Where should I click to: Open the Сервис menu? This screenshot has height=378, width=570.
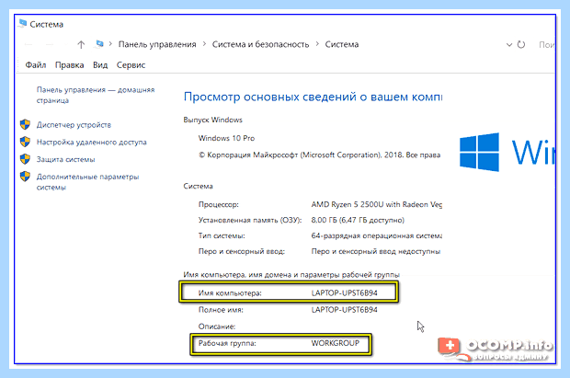[x=131, y=64]
